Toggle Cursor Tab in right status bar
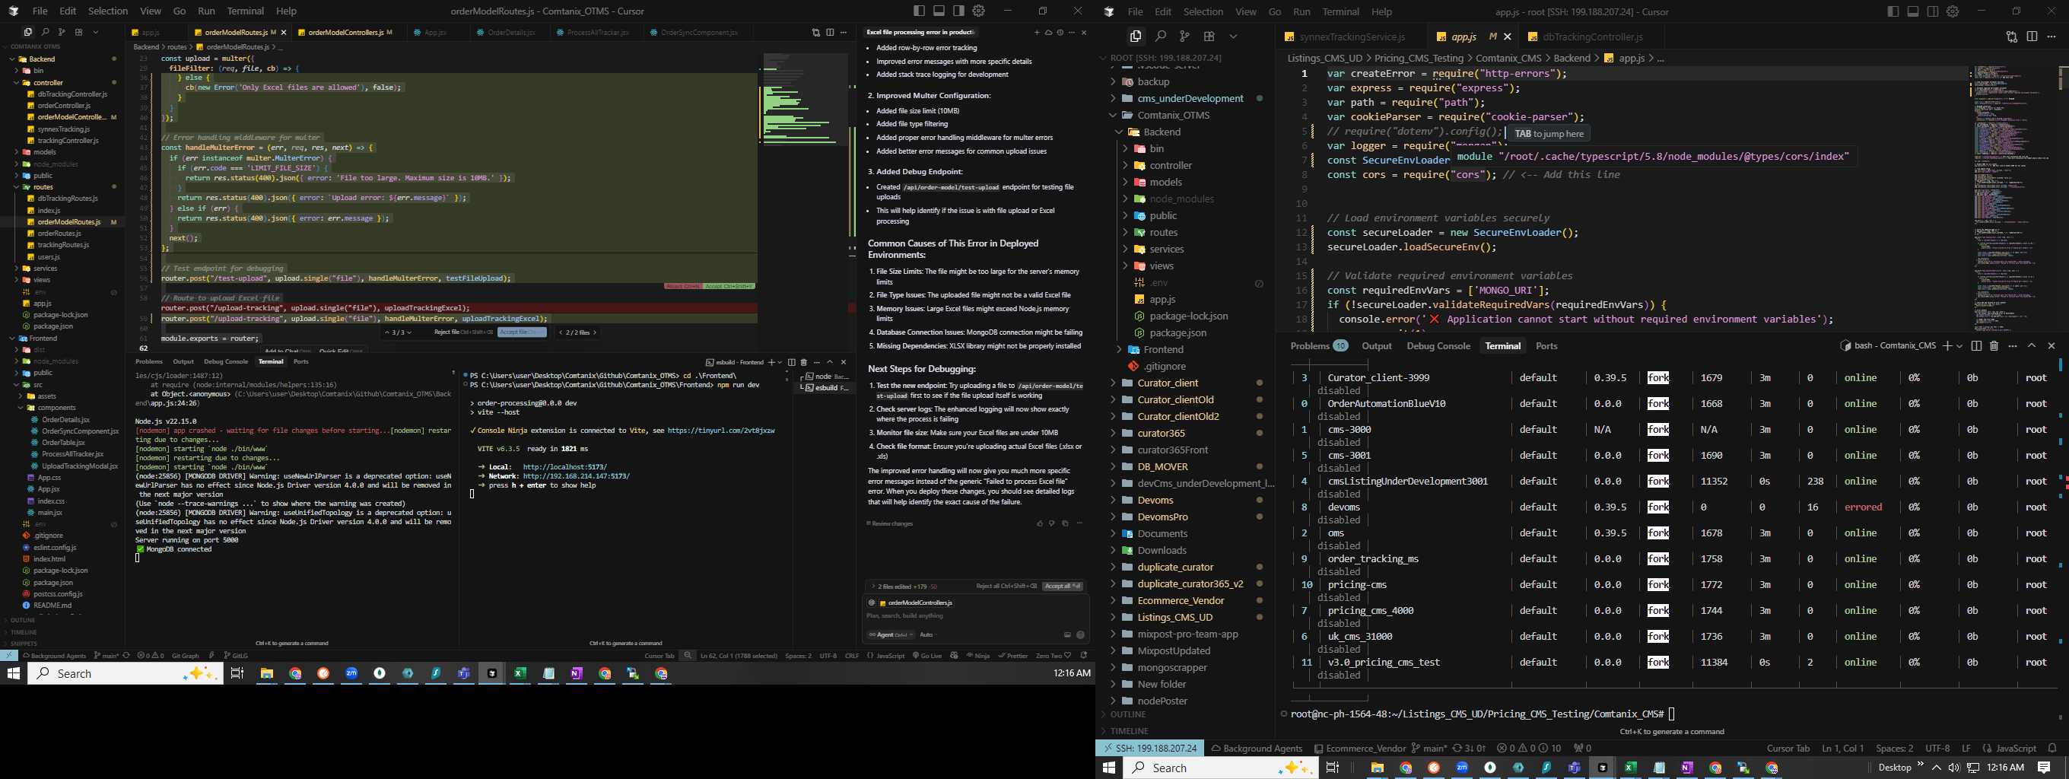 pos(1788,748)
